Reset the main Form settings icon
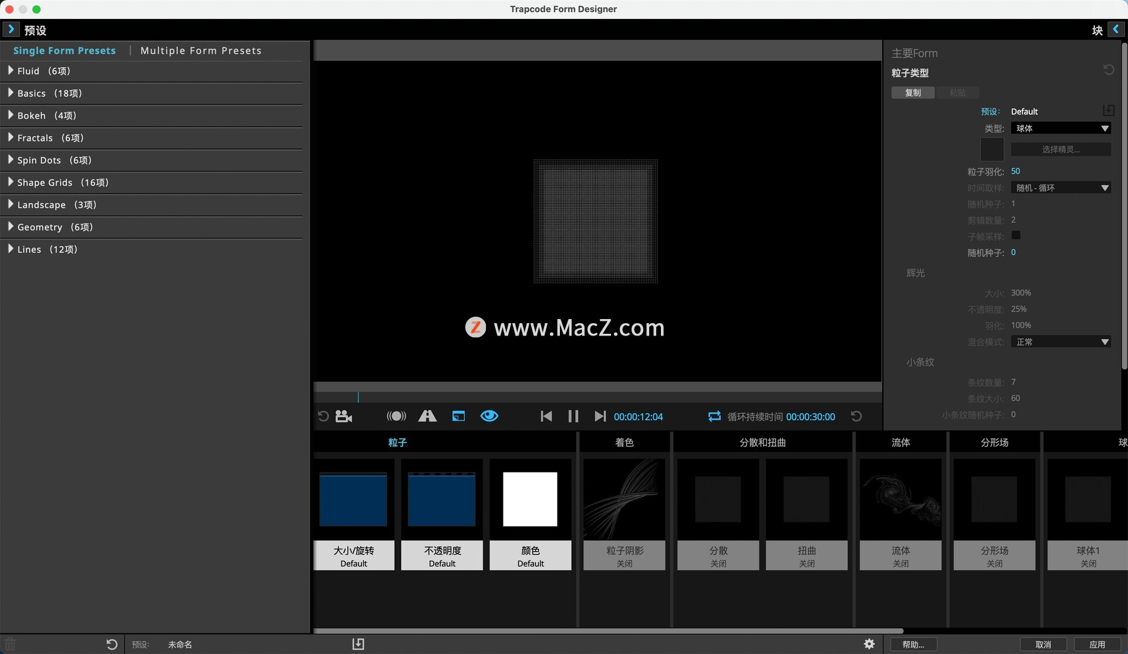Image resolution: width=1128 pixels, height=654 pixels. 1109,70
